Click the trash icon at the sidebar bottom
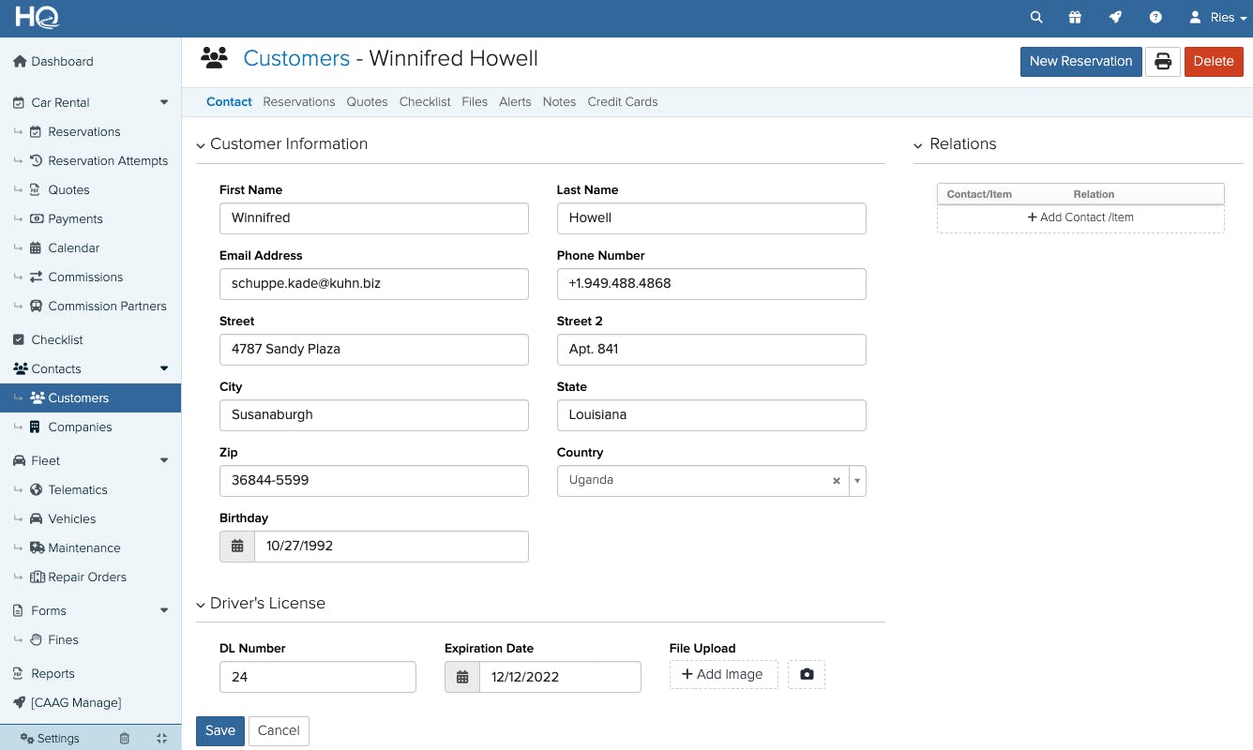The image size is (1253, 750). [125, 738]
